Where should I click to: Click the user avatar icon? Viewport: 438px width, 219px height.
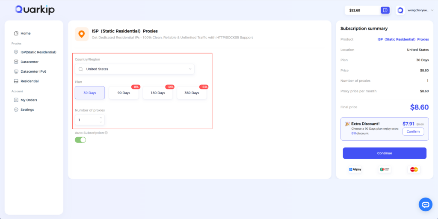tap(400, 10)
